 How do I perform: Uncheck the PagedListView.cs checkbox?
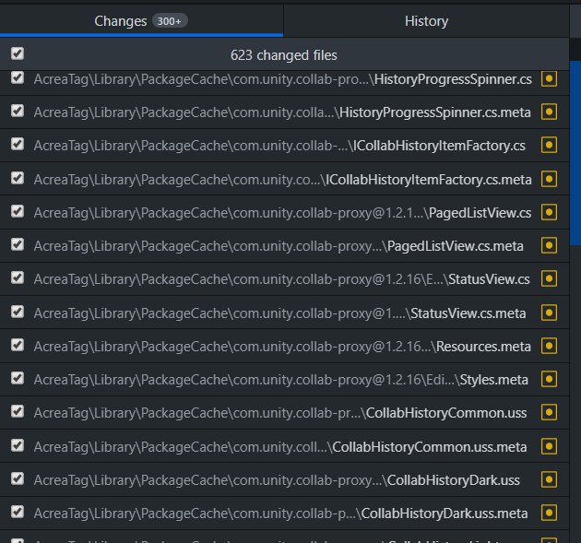click(x=18, y=211)
